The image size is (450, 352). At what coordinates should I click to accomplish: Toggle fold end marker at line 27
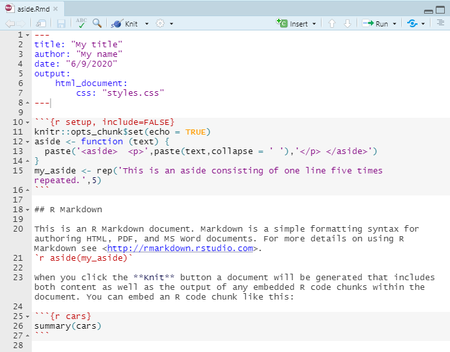click(27, 335)
